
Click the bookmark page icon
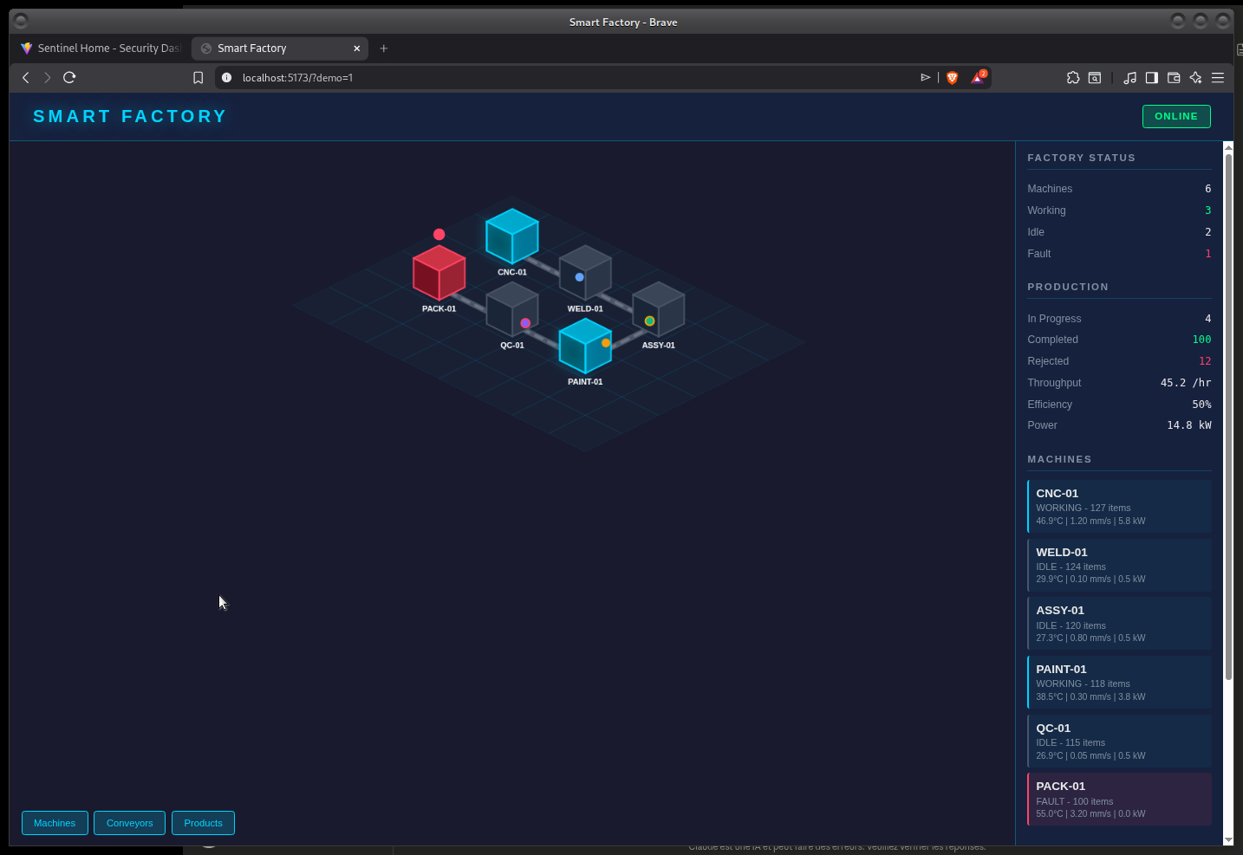point(198,78)
